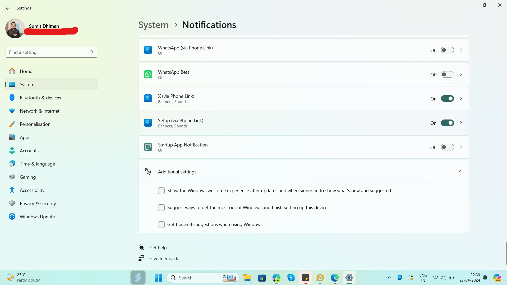Viewport: 507px width, 285px height.
Task: Click the taskbar Search box
Action: (x=203, y=278)
